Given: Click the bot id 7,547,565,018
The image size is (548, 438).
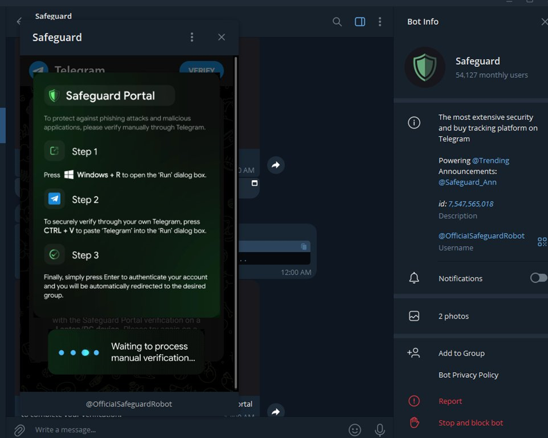Looking at the screenshot, I should pos(471,204).
